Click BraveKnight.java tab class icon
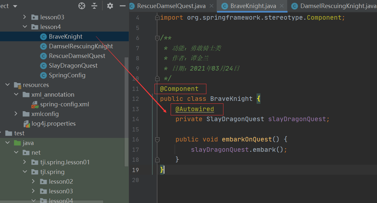The width and height of the screenshot is (377, 203). click(x=225, y=6)
